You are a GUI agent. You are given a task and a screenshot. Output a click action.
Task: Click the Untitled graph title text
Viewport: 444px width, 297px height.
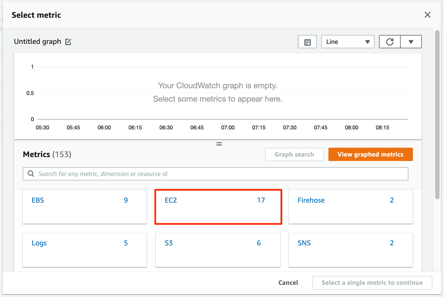coord(38,42)
